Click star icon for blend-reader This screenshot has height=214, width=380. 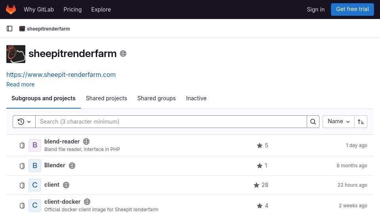click(x=260, y=145)
